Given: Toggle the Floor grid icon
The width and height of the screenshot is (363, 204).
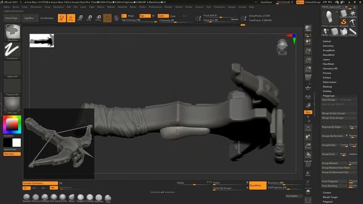Looking at the screenshot, I should [x=308, y=87].
